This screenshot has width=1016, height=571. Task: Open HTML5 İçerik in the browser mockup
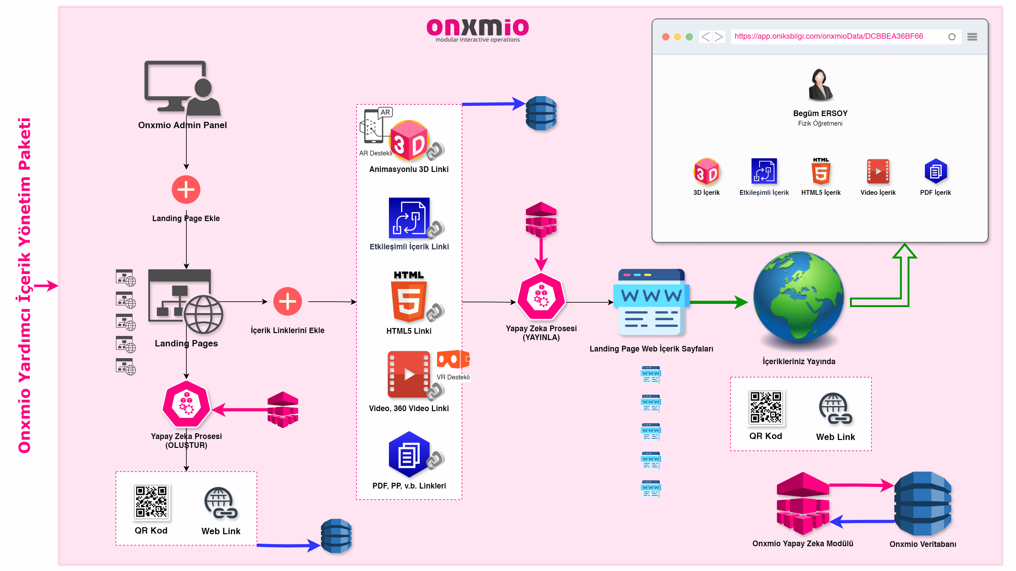821,171
